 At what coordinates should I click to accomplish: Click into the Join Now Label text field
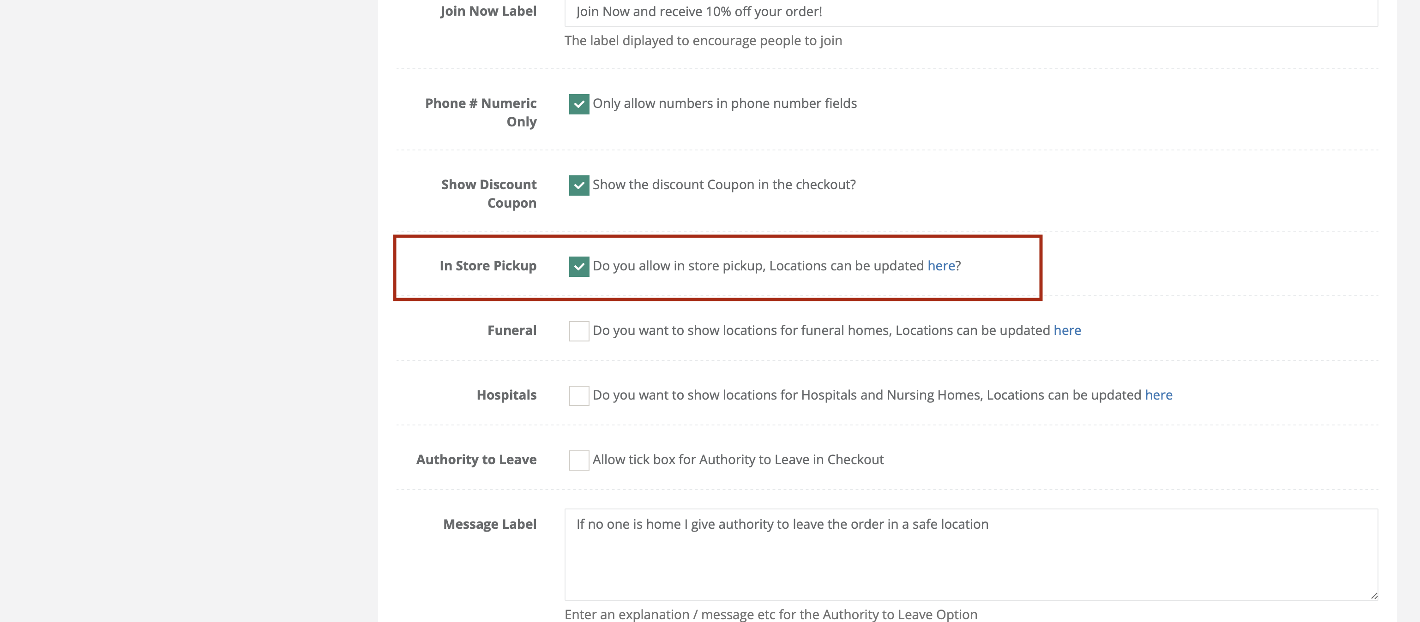(971, 12)
